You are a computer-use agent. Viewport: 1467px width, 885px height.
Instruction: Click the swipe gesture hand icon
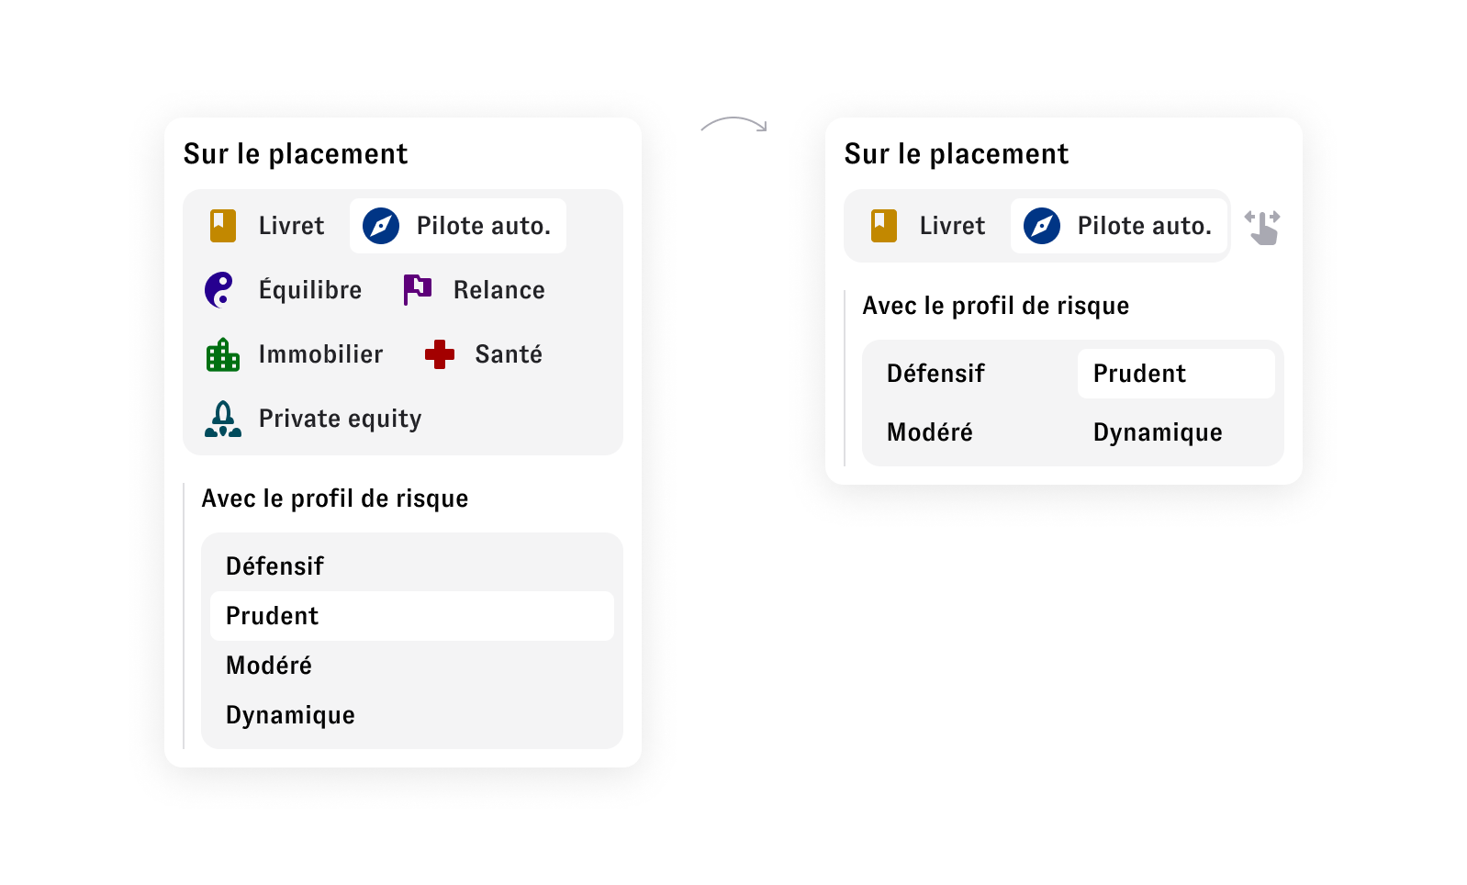(x=1262, y=227)
